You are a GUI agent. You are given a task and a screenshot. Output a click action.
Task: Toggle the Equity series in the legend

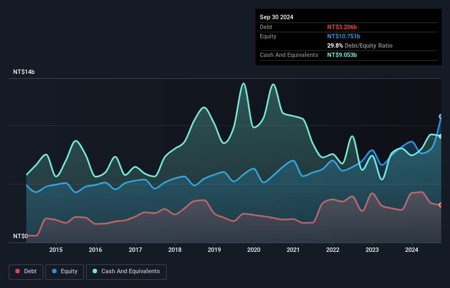[65, 272]
